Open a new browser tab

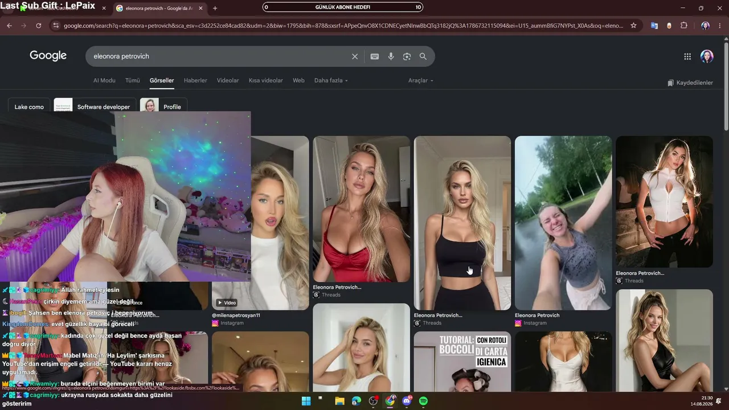pyautogui.click(x=215, y=8)
